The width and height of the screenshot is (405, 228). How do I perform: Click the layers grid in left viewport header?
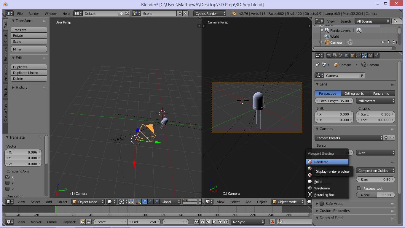[x=190, y=202]
